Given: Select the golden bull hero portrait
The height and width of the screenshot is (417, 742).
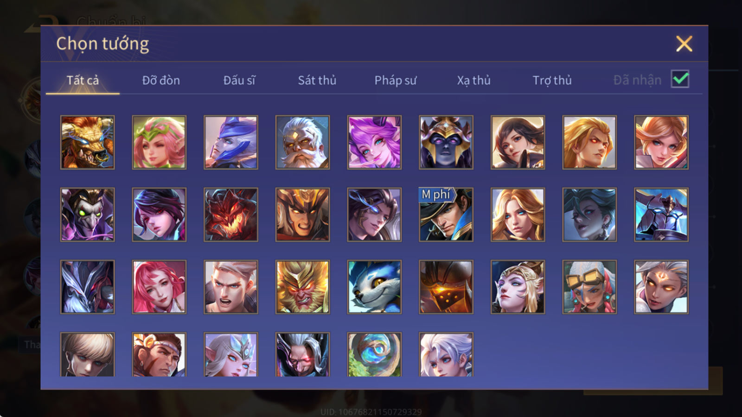Looking at the screenshot, I should (x=87, y=142).
